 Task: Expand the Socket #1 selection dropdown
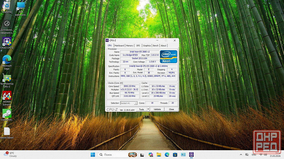[x=136, y=103]
